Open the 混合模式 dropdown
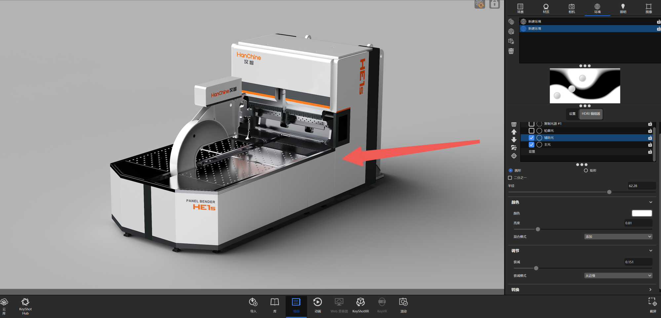Image resolution: width=661 pixels, height=318 pixels. pyautogui.click(x=618, y=237)
